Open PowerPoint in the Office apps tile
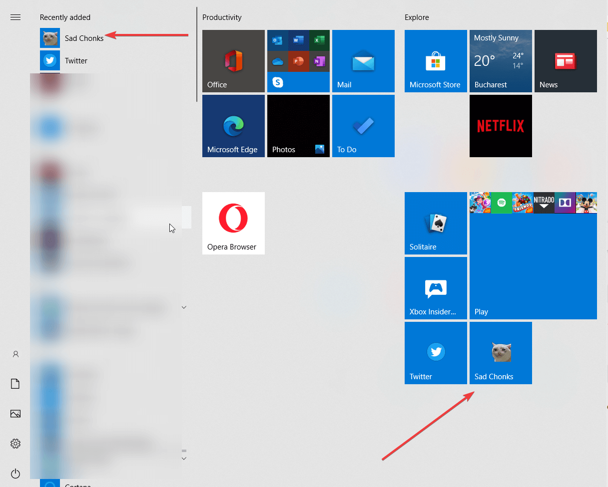Viewport: 608px width, 487px height. 298,61
